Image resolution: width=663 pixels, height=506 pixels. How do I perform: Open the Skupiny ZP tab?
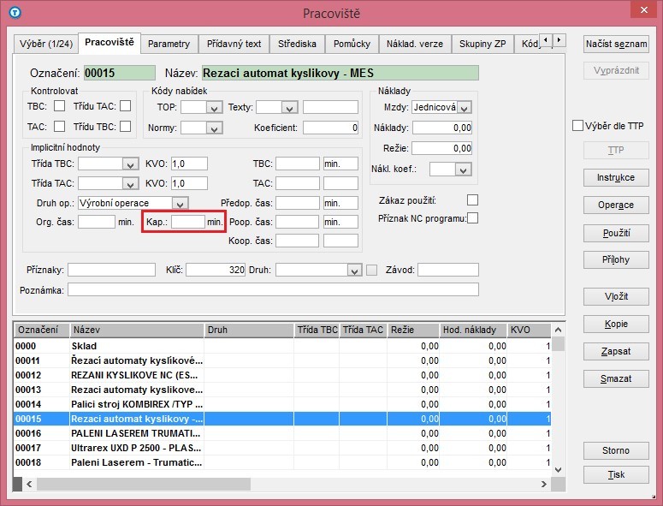click(482, 44)
